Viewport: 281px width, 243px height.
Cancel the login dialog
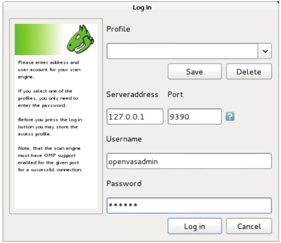tap(249, 226)
